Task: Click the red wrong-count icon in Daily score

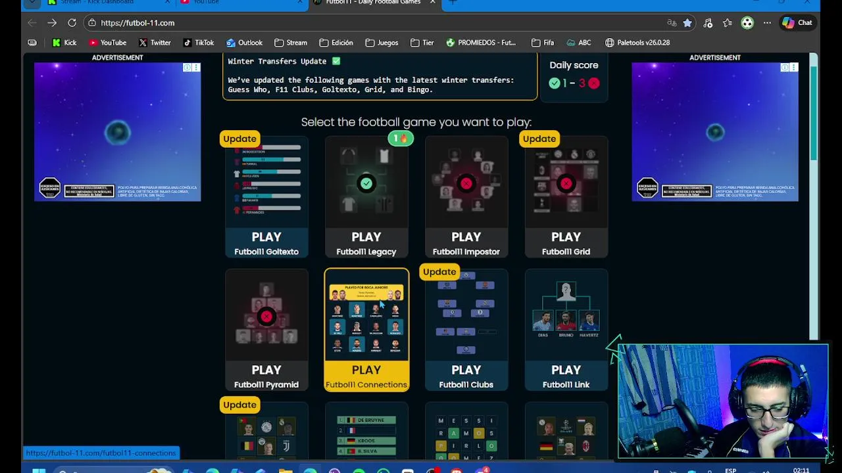Action: pyautogui.click(x=594, y=83)
